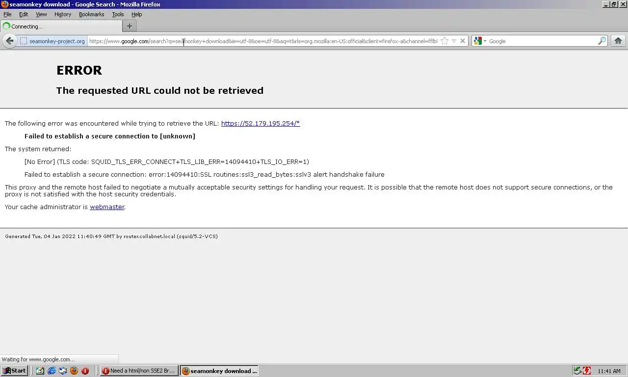The height and width of the screenshot is (377, 628).
Task: Open the Google search engine selector
Action: (x=480, y=41)
